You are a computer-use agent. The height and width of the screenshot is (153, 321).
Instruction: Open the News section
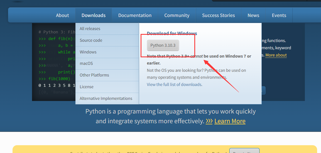pyautogui.click(x=253, y=15)
